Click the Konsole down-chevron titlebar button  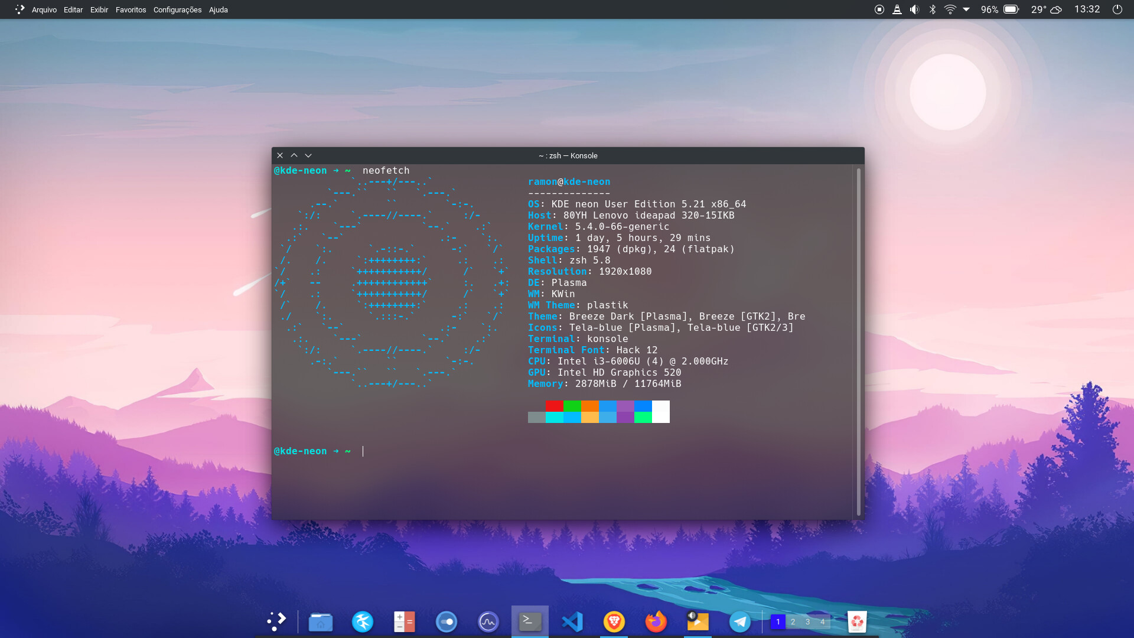[308, 155]
